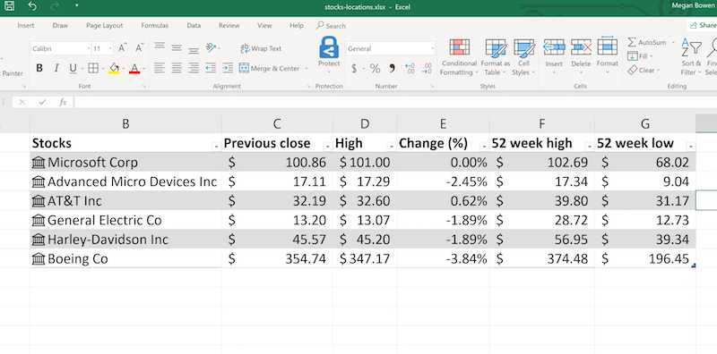The height and width of the screenshot is (354, 717).
Task: Click the Redo arrow in the quick access toolbar
Action: coord(55,6)
